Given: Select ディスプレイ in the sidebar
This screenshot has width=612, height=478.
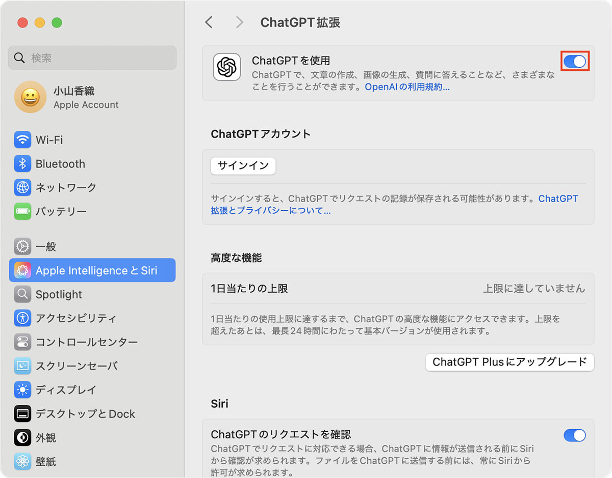Looking at the screenshot, I should tap(92, 390).
